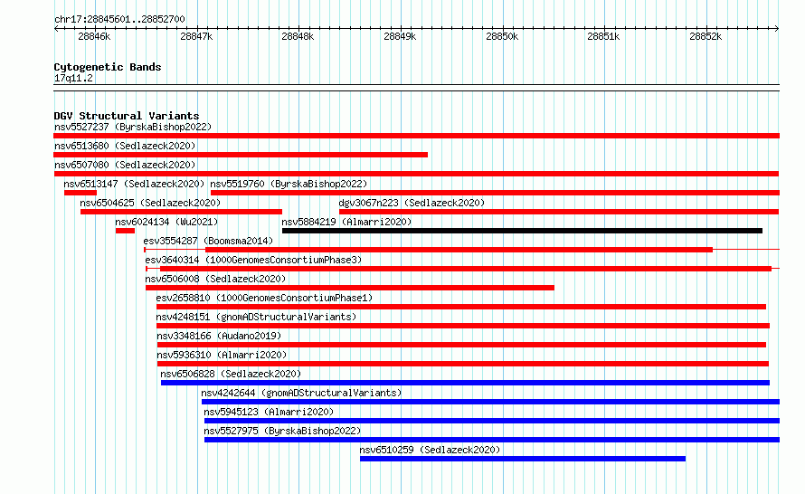
Task: Open nsv6506828 (Sedlazeck2020) label
Action: pos(231,374)
